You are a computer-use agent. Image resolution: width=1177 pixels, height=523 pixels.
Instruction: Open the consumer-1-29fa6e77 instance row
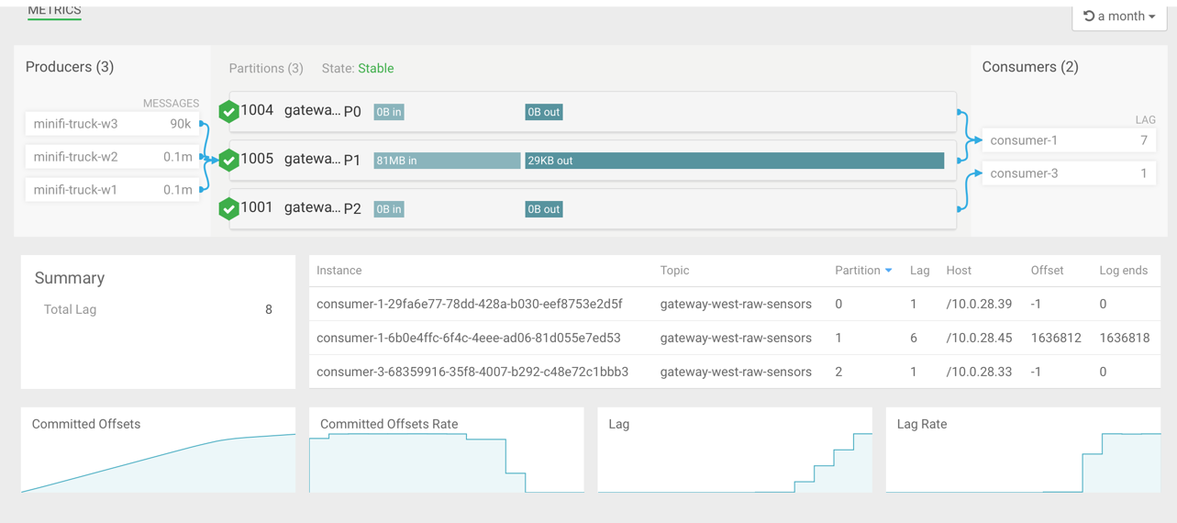click(x=469, y=304)
